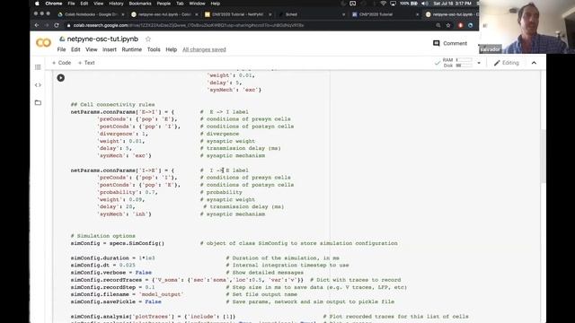The image size is (575, 323).
Task: Open the Tools menu
Action: click(154, 49)
